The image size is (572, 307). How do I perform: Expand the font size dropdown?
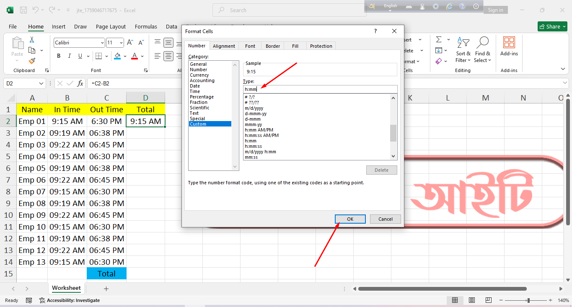click(121, 43)
